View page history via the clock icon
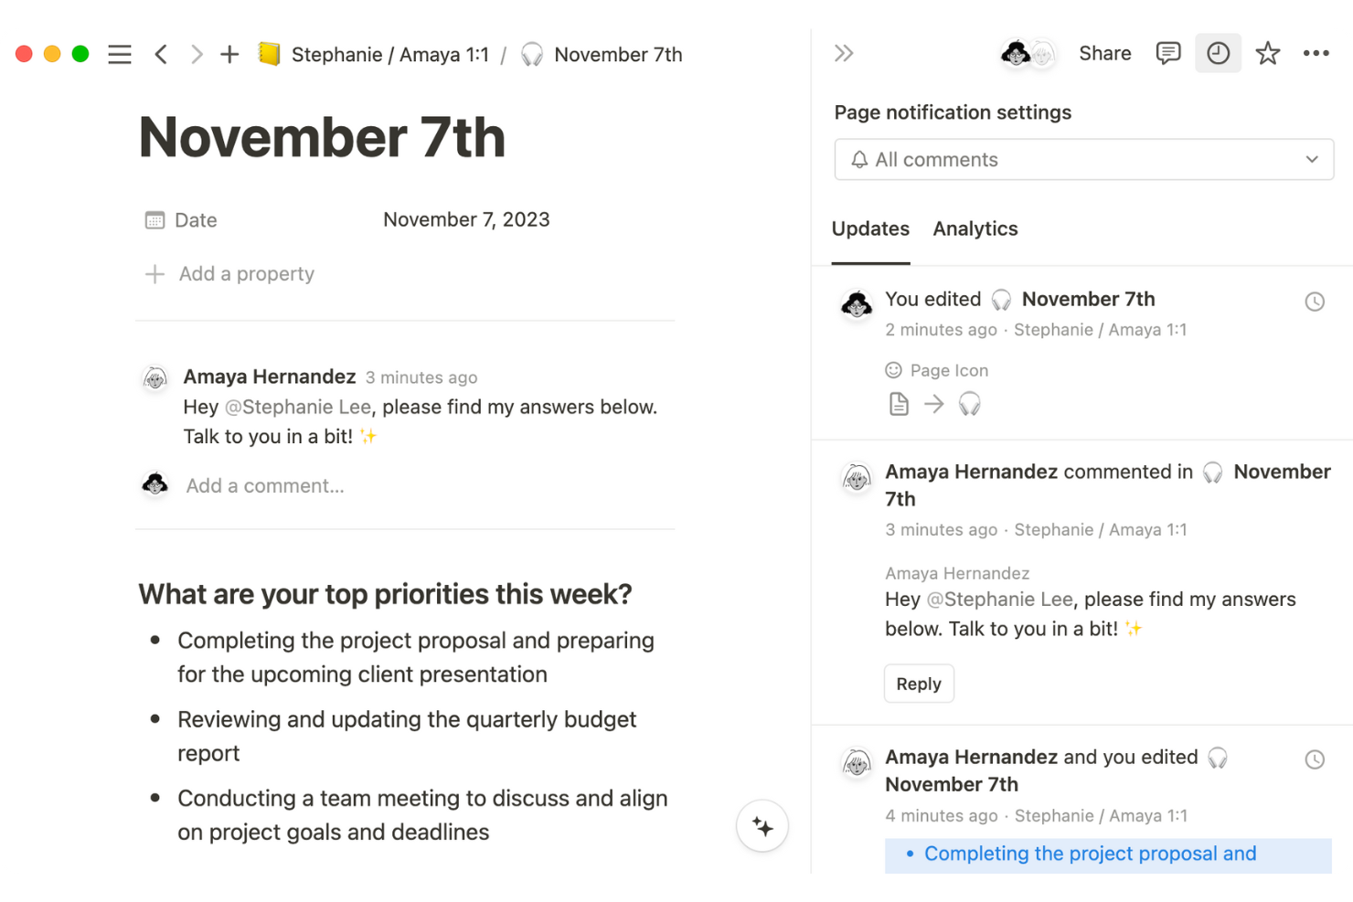 [1218, 52]
